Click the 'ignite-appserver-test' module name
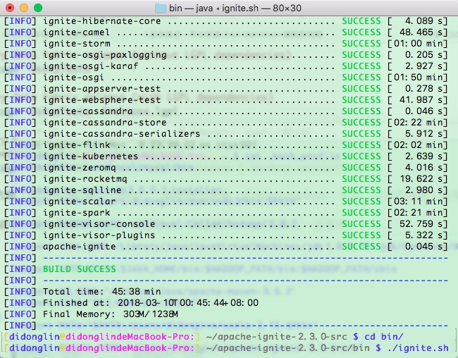 102,89
